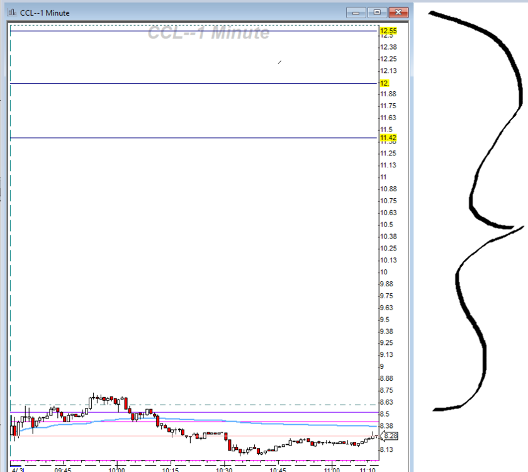Click the yellow 12. price level label

[x=384, y=83]
